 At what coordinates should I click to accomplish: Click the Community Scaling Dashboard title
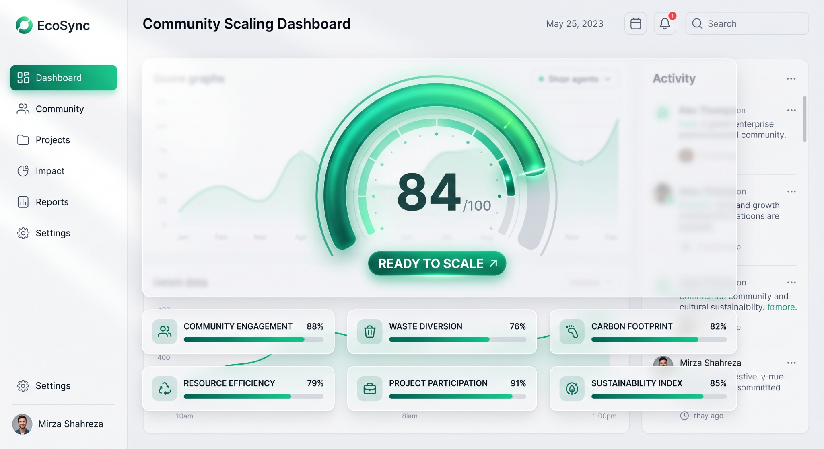(x=247, y=24)
